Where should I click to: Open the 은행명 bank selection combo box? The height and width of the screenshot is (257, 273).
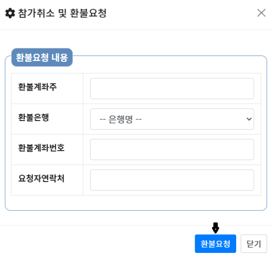(172, 119)
